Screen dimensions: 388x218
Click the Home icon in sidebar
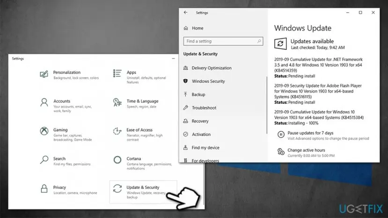click(186, 28)
